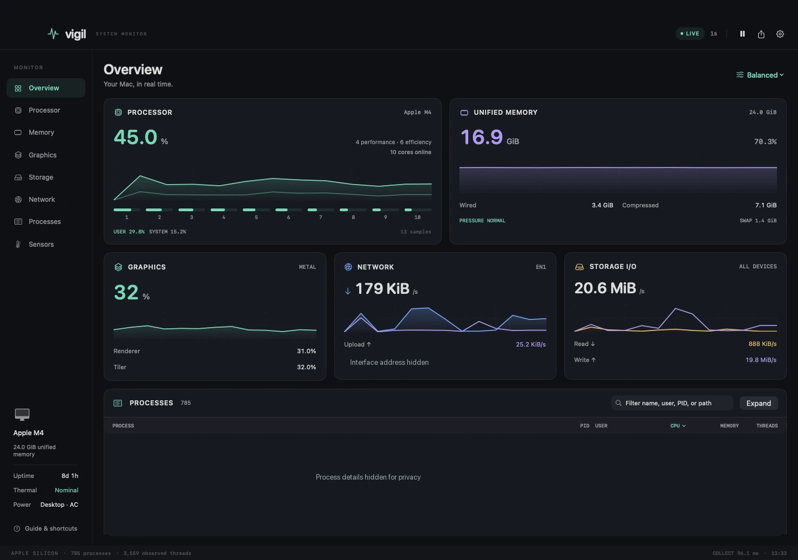Viewport: 798px width, 560px height.
Task: Click the network download arrow icon
Action: (347, 291)
